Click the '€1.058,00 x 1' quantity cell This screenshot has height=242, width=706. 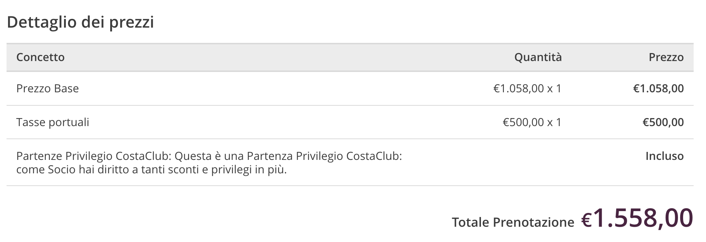coord(527,89)
